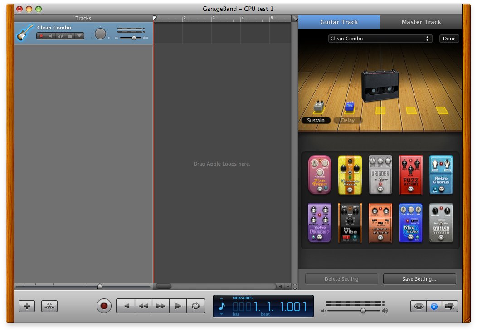Adjust the master volume slider
The height and width of the screenshot is (332, 477).
tap(363, 311)
